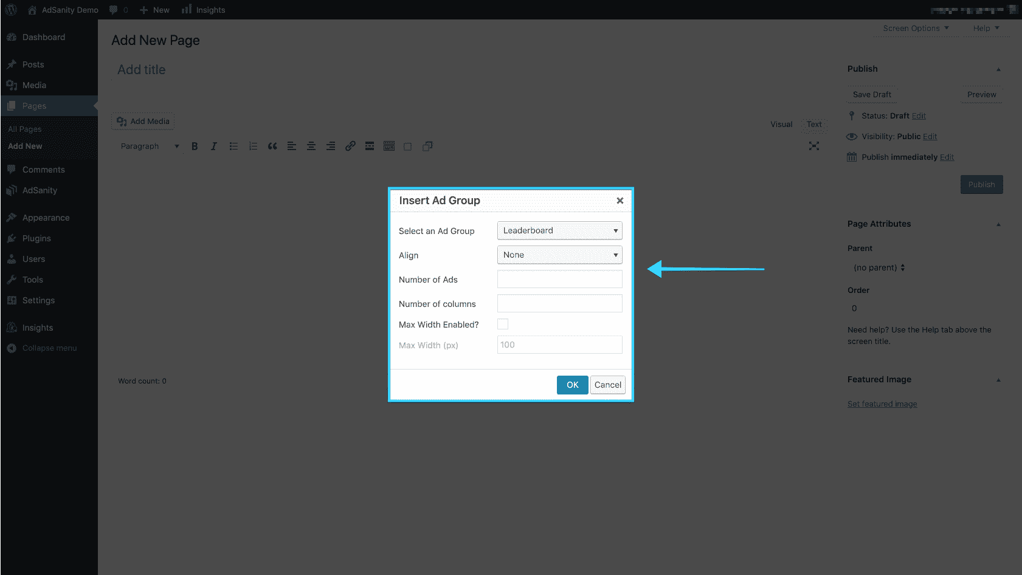The height and width of the screenshot is (575, 1022).
Task: Open AdSanity Demo site link
Action: [63, 10]
